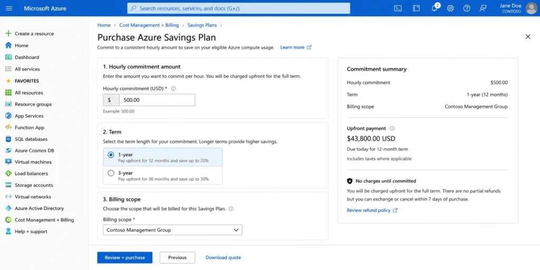The image size is (540, 270).
Task: Open the hamburger portal menu
Action: coord(9,8)
